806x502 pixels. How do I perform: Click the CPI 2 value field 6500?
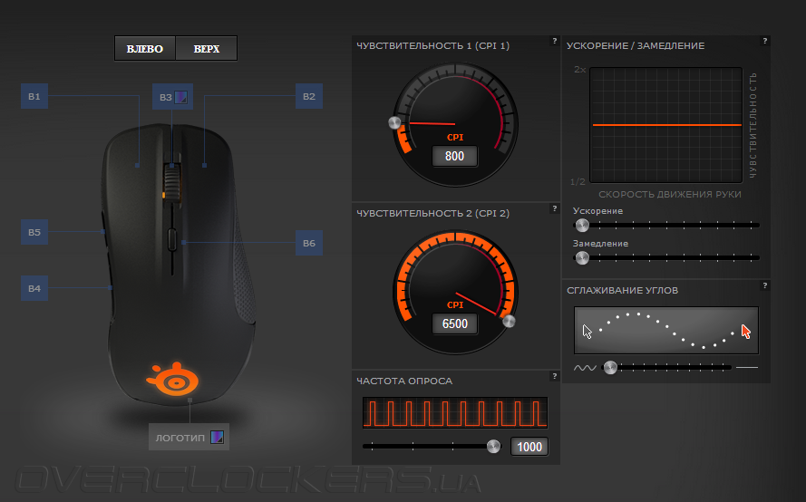click(x=455, y=323)
